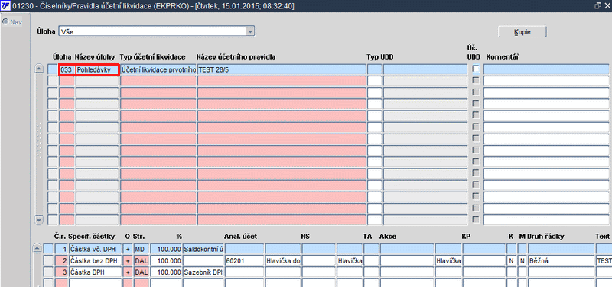Image resolution: width=612 pixels, height=287 pixels.
Task: Click line number 3 in the Č.r. column
Action: pos(61,272)
